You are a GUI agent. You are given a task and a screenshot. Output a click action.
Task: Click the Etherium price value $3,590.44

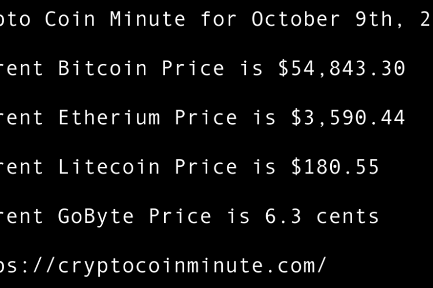tap(348, 118)
